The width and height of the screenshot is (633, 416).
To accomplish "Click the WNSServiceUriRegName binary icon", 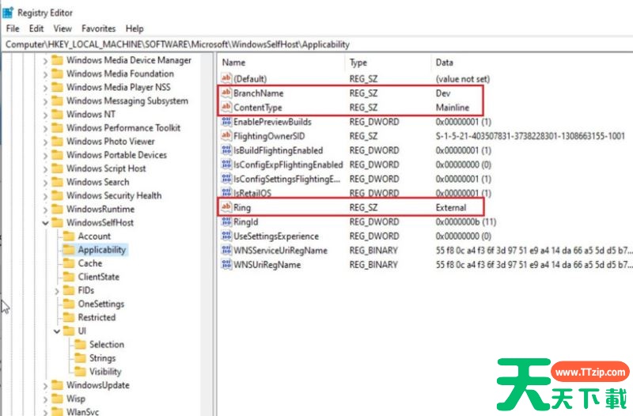I will 226,250.
